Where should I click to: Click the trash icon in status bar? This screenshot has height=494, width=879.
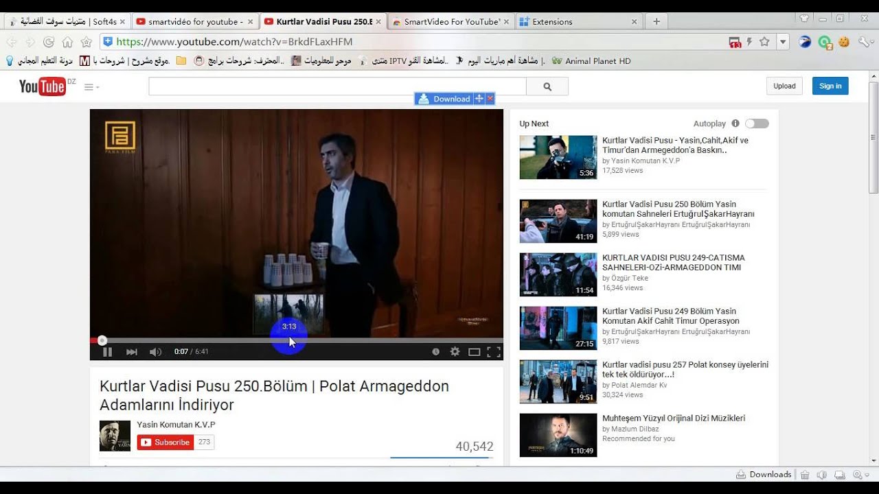click(x=805, y=474)
